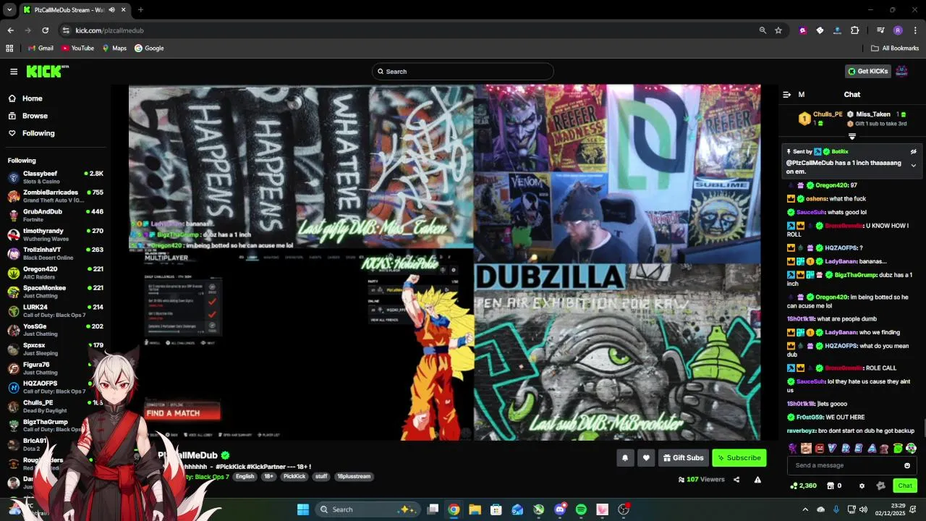
Task: Open the channel shop icon showing 0
Action: pyautogui.click(x=834, y=486)
